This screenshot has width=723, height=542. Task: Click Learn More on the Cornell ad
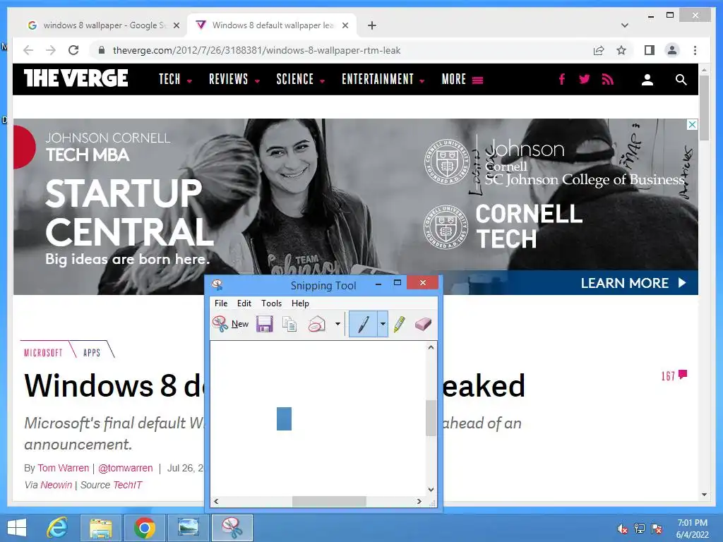click(x=633, y=282)
